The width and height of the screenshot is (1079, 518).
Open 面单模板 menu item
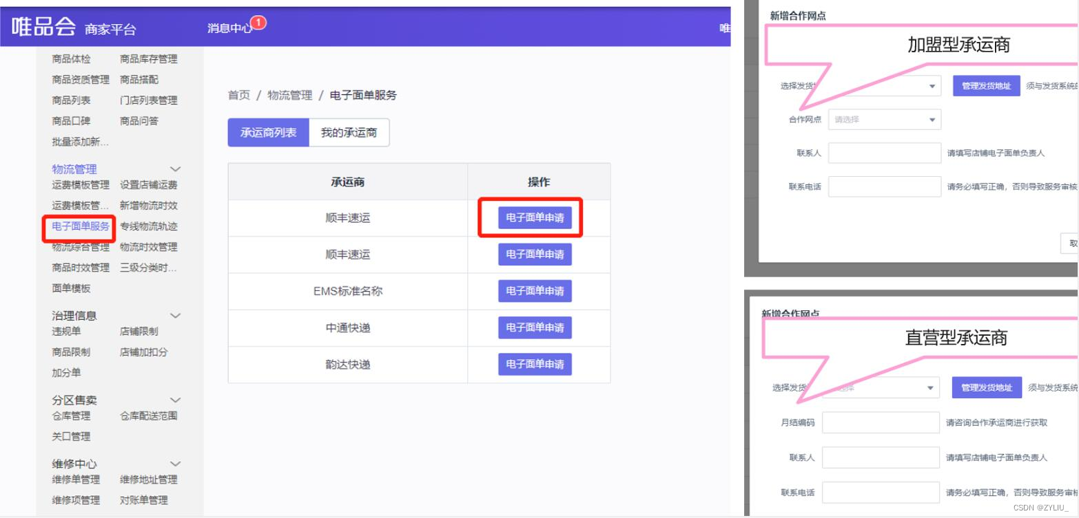[71, 288]
